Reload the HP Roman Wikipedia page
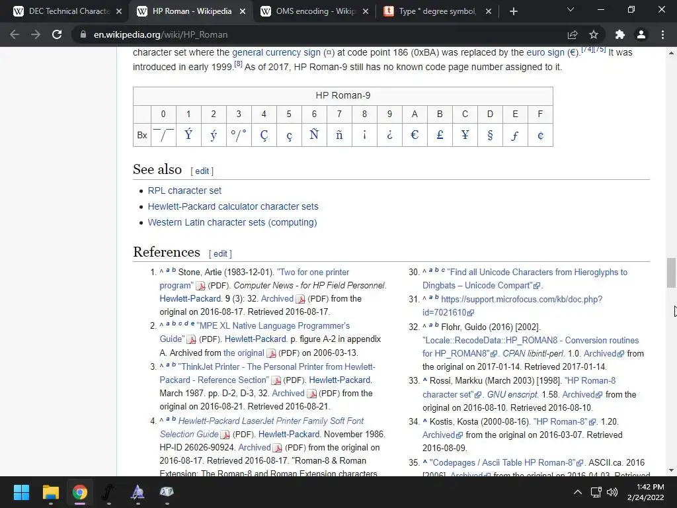The height and width of the screenshot is (508, 677). click(57, 34)
